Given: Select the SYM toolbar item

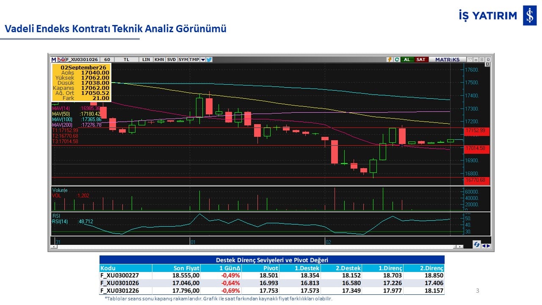Looking at the screenshot, I should click(x=183, y=60).
